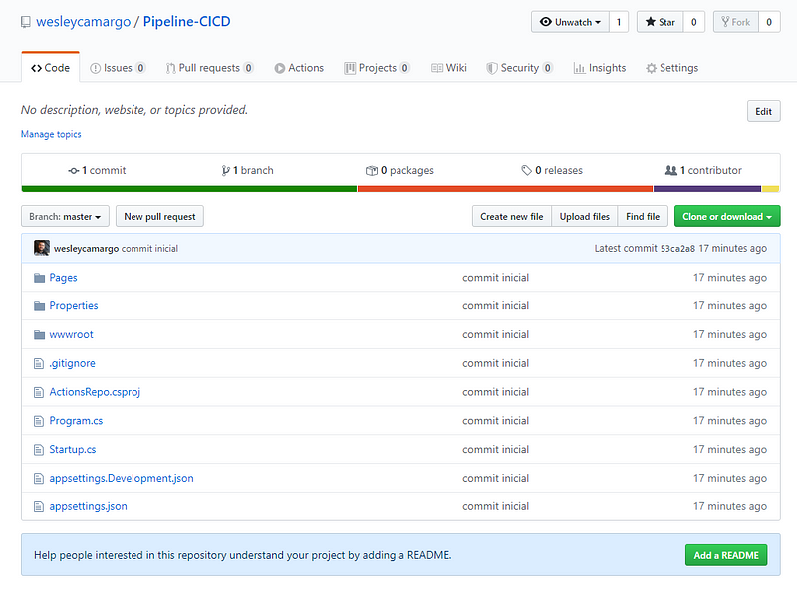Star the Pipeline-CICD repository
The width and height of the screenshot is (797, 599).
point(659,22)
